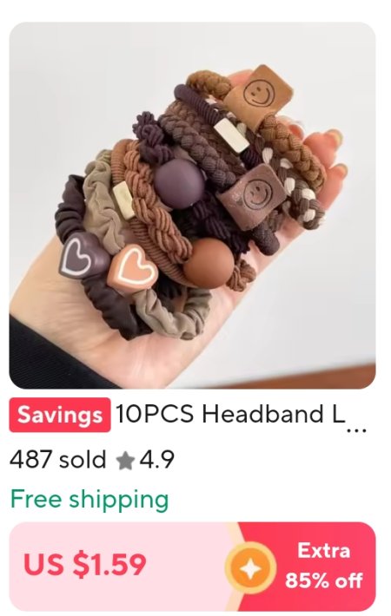Click the purple ball hair tie
Viewport: 391px width, 616px height.
pos(179,184)
